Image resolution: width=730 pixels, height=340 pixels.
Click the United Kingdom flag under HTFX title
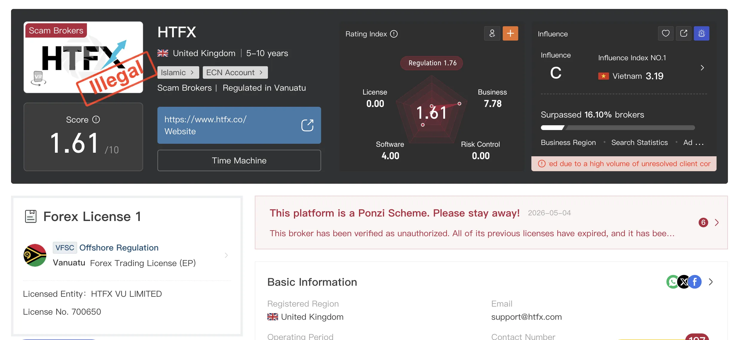click(x=163, y=53)
